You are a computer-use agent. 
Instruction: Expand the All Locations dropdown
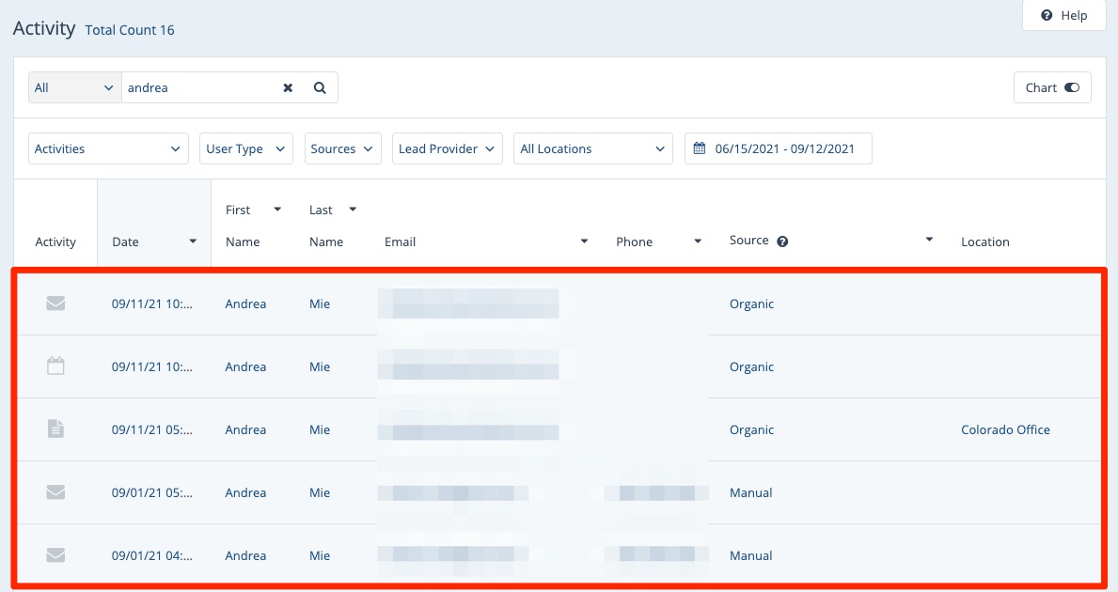coord(592,148)
